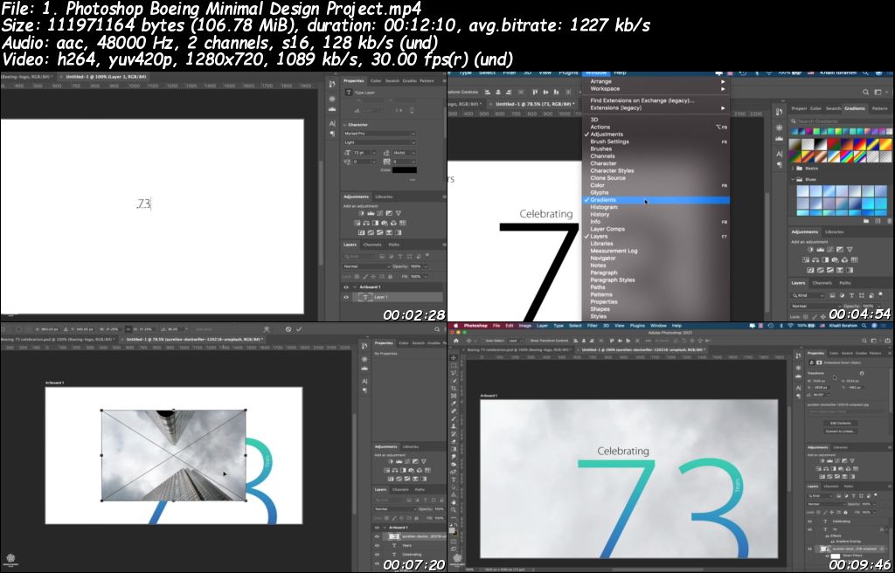Select the Smart Filters mask thumbnail in 09:46 frame
Image resolution: width=895 pixels, height=573 pixels.
click(x=835, y=556)
